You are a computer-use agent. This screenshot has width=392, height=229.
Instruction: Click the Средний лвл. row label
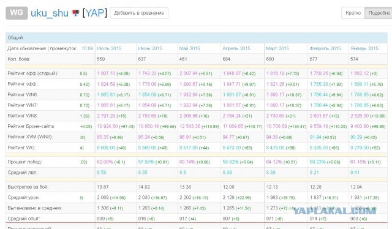pos(23,172)
